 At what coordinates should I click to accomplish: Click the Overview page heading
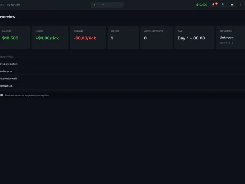coord(7,17)
